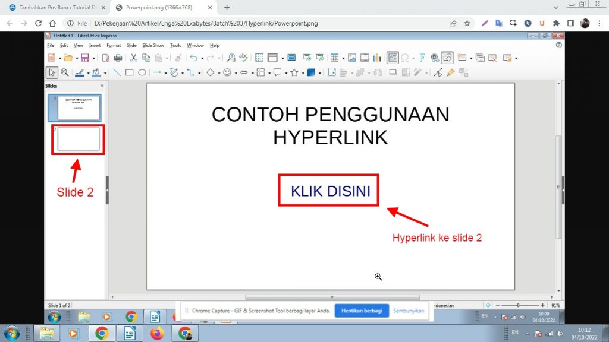Select slide 2 thumbnail in Slides panel
The width and height of the screenshot is (609, 342).
tap(78, 140)
